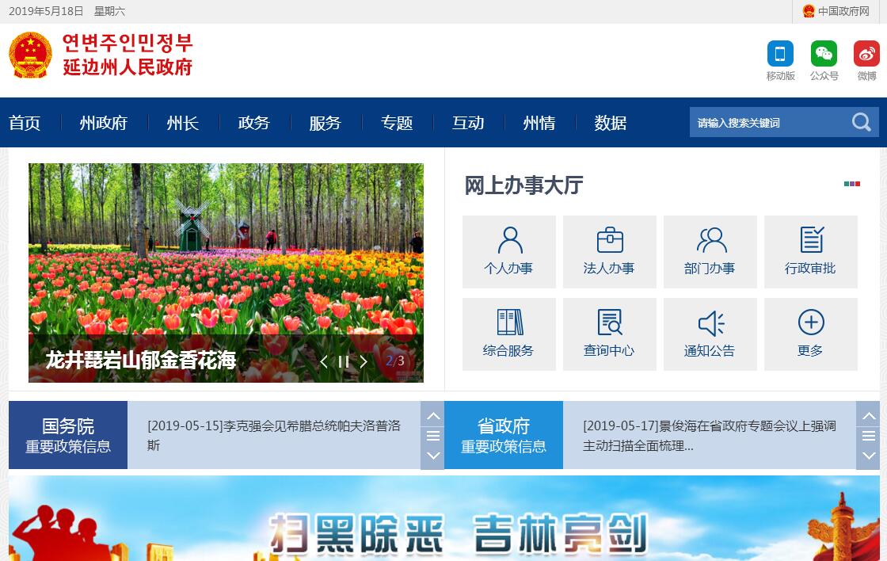
Task: Go to previous slide in carousel
Action: coord(324,362)
